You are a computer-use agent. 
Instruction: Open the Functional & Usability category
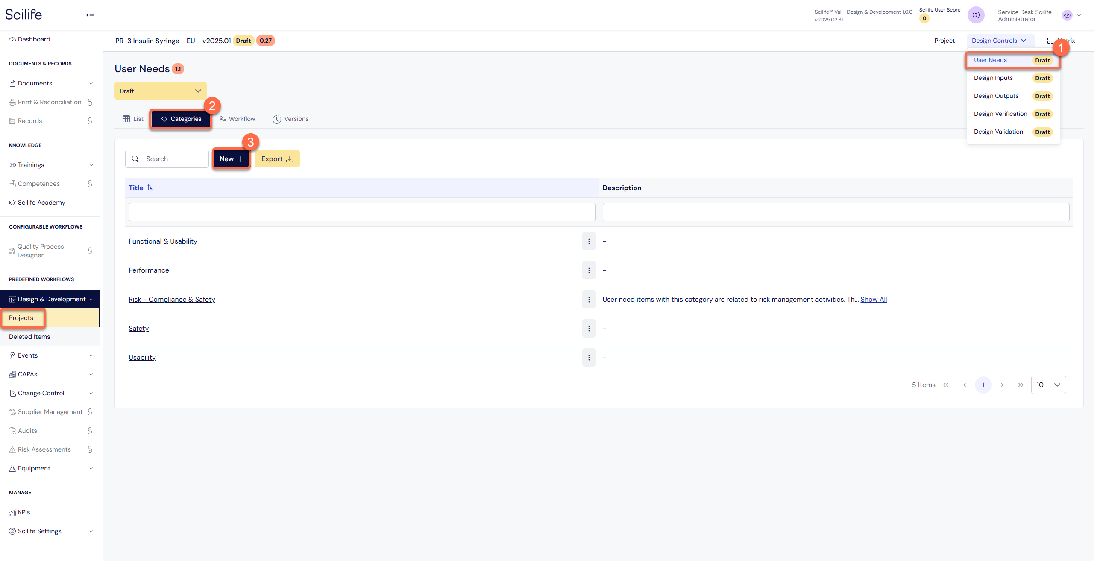[163, 241]
